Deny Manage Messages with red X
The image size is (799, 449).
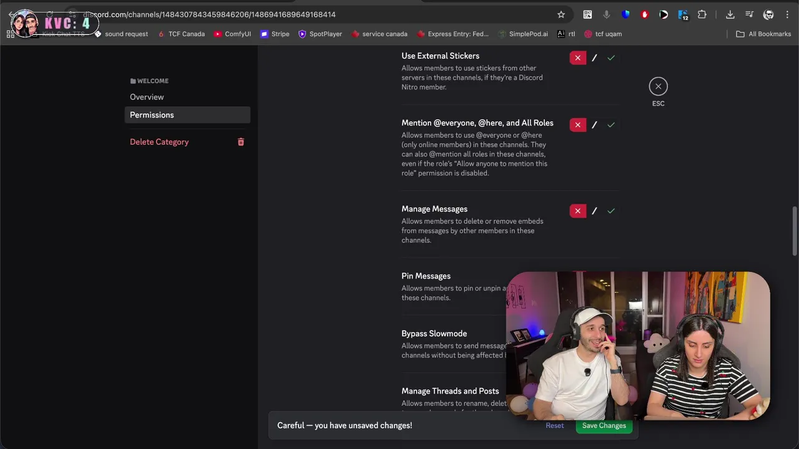pyautogui.click(x=577, y=211)
